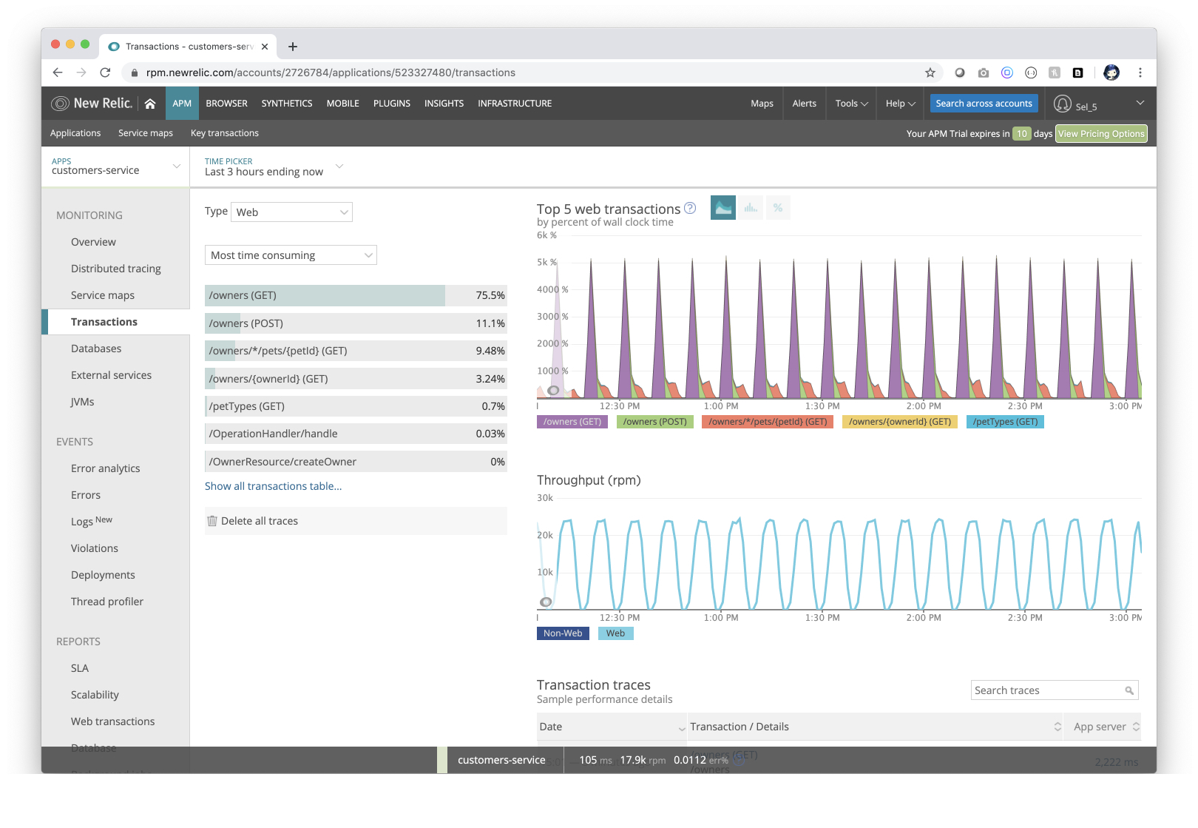This screenshot has height=828, width=1198.
Task: Switch to percentile chart view icon
Action: click(778, 208)
